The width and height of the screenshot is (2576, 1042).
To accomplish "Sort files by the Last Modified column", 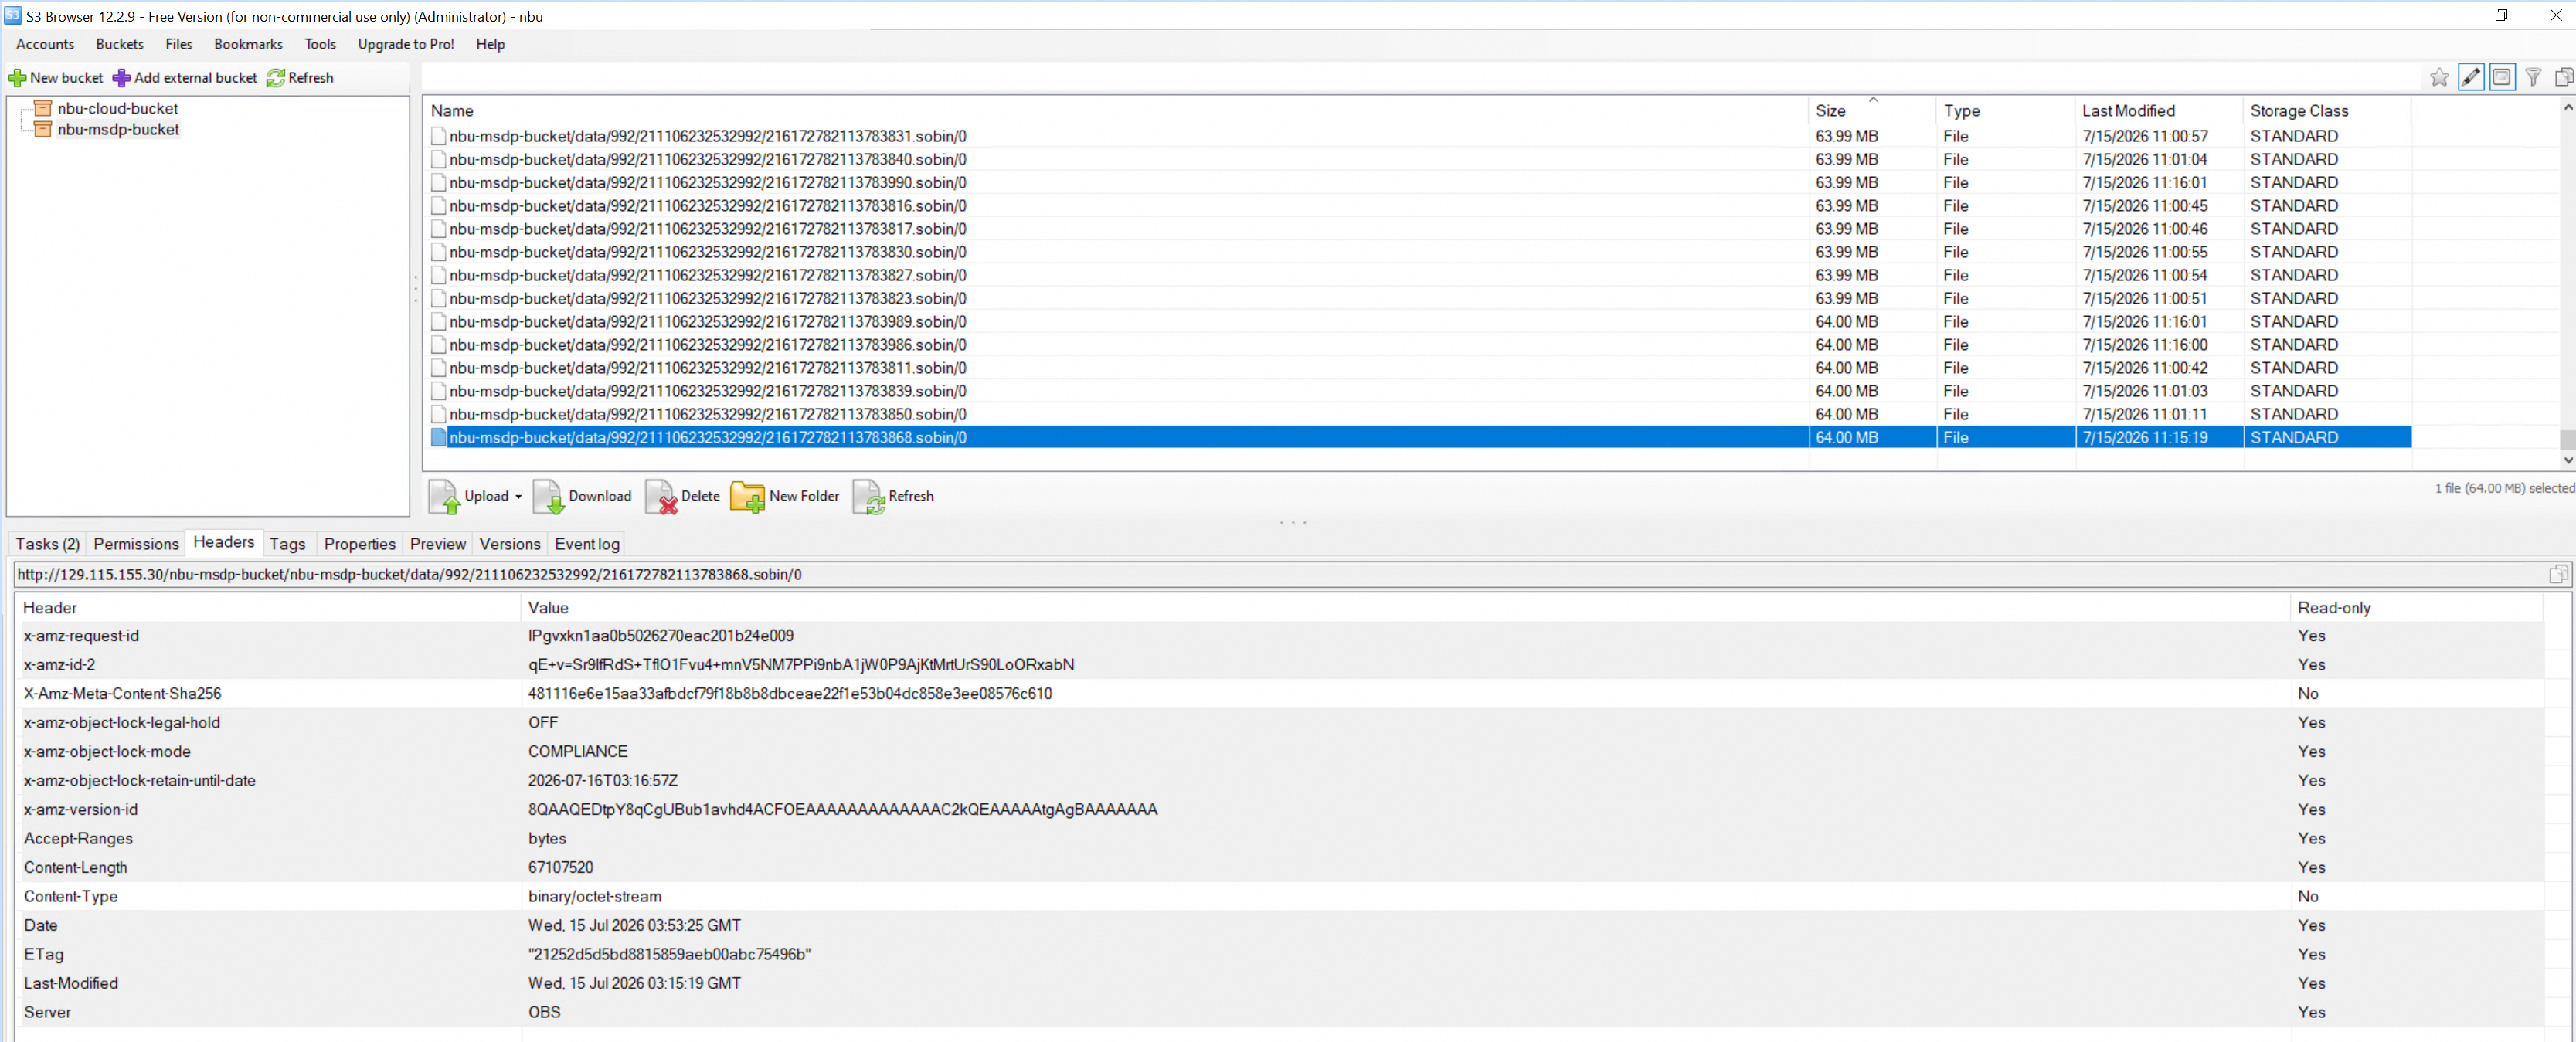I will [2159, 111].
